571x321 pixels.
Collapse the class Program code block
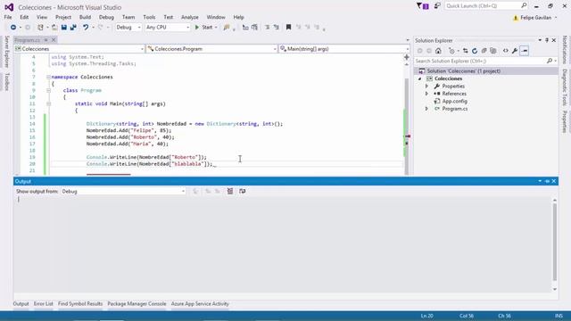[48, 90]
